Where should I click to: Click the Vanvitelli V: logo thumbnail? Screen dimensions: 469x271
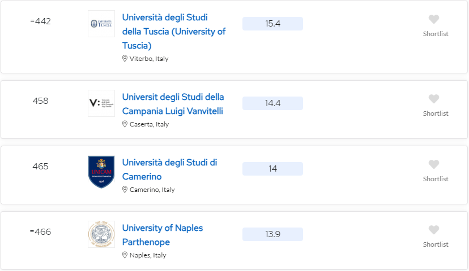point(101,103)
